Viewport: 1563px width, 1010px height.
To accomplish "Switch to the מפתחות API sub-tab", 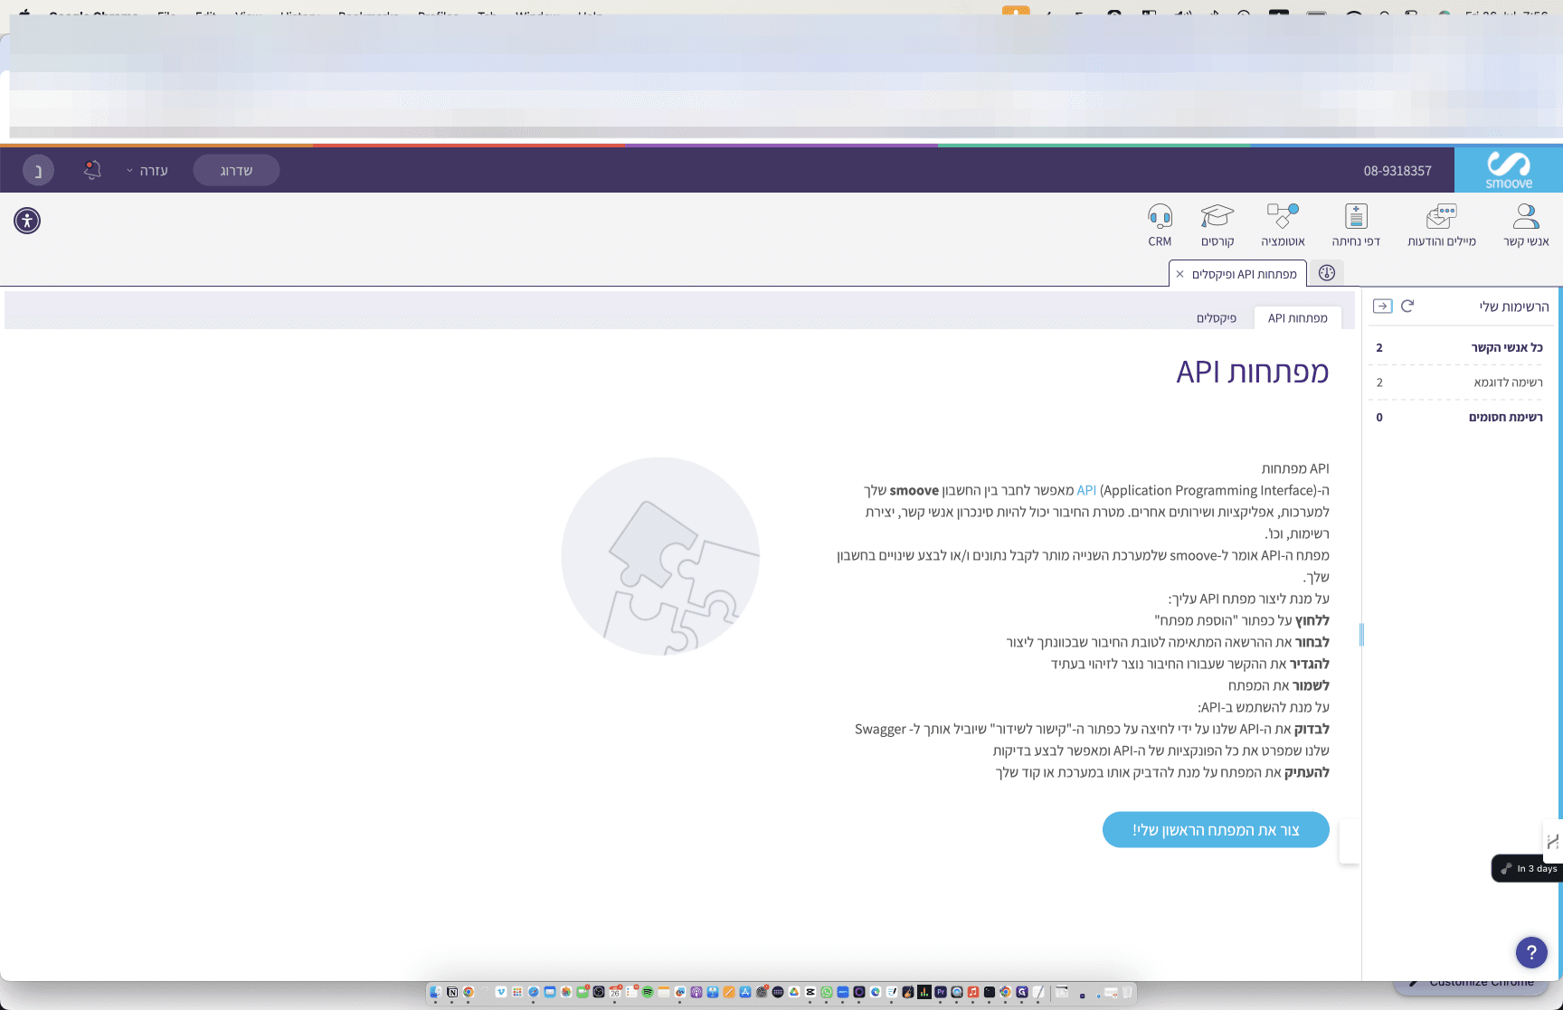I will point(1297,318).
